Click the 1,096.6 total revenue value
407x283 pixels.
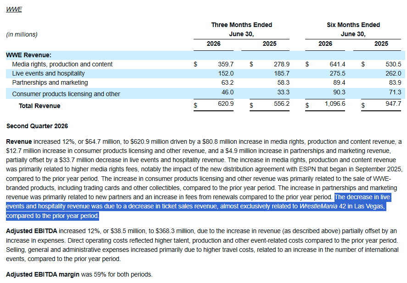tap(335, 103)
